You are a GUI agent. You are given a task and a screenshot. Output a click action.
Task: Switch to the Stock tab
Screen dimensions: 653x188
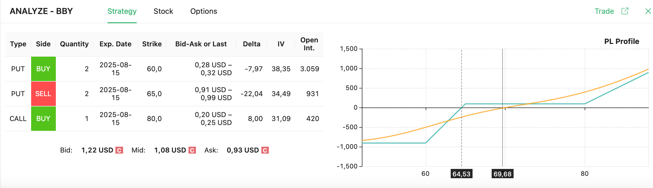point(163,11)
